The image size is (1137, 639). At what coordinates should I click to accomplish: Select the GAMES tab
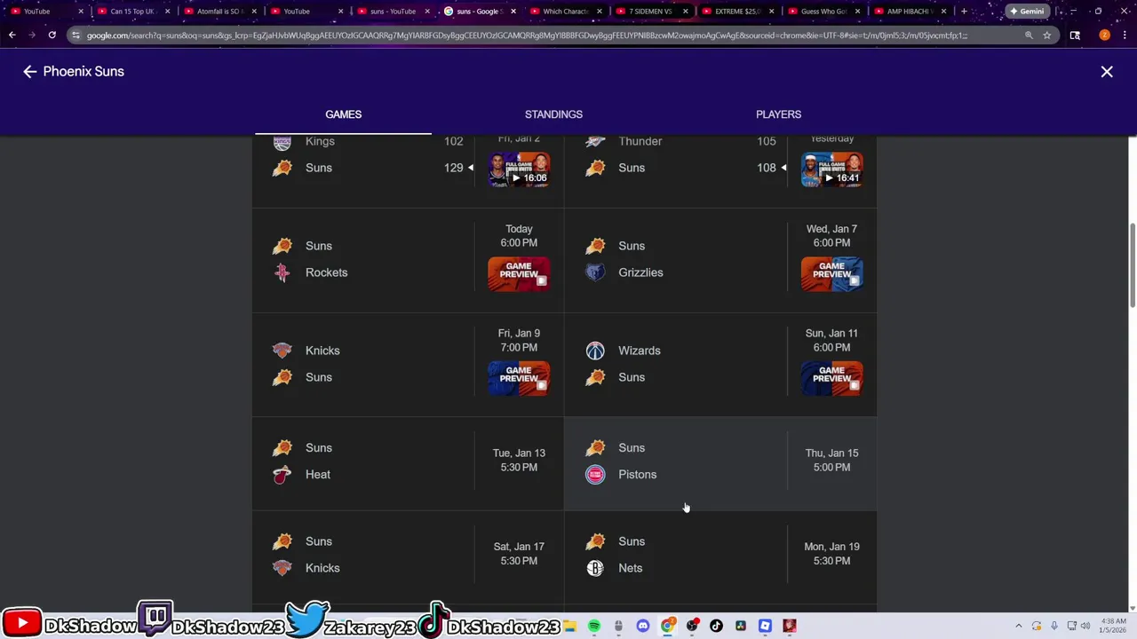point(343,114)
